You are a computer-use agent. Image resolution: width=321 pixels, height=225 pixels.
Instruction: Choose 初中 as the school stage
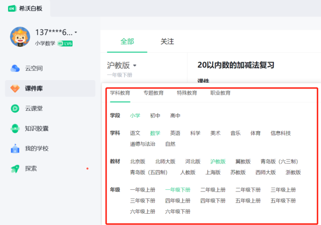coord(155,116)
